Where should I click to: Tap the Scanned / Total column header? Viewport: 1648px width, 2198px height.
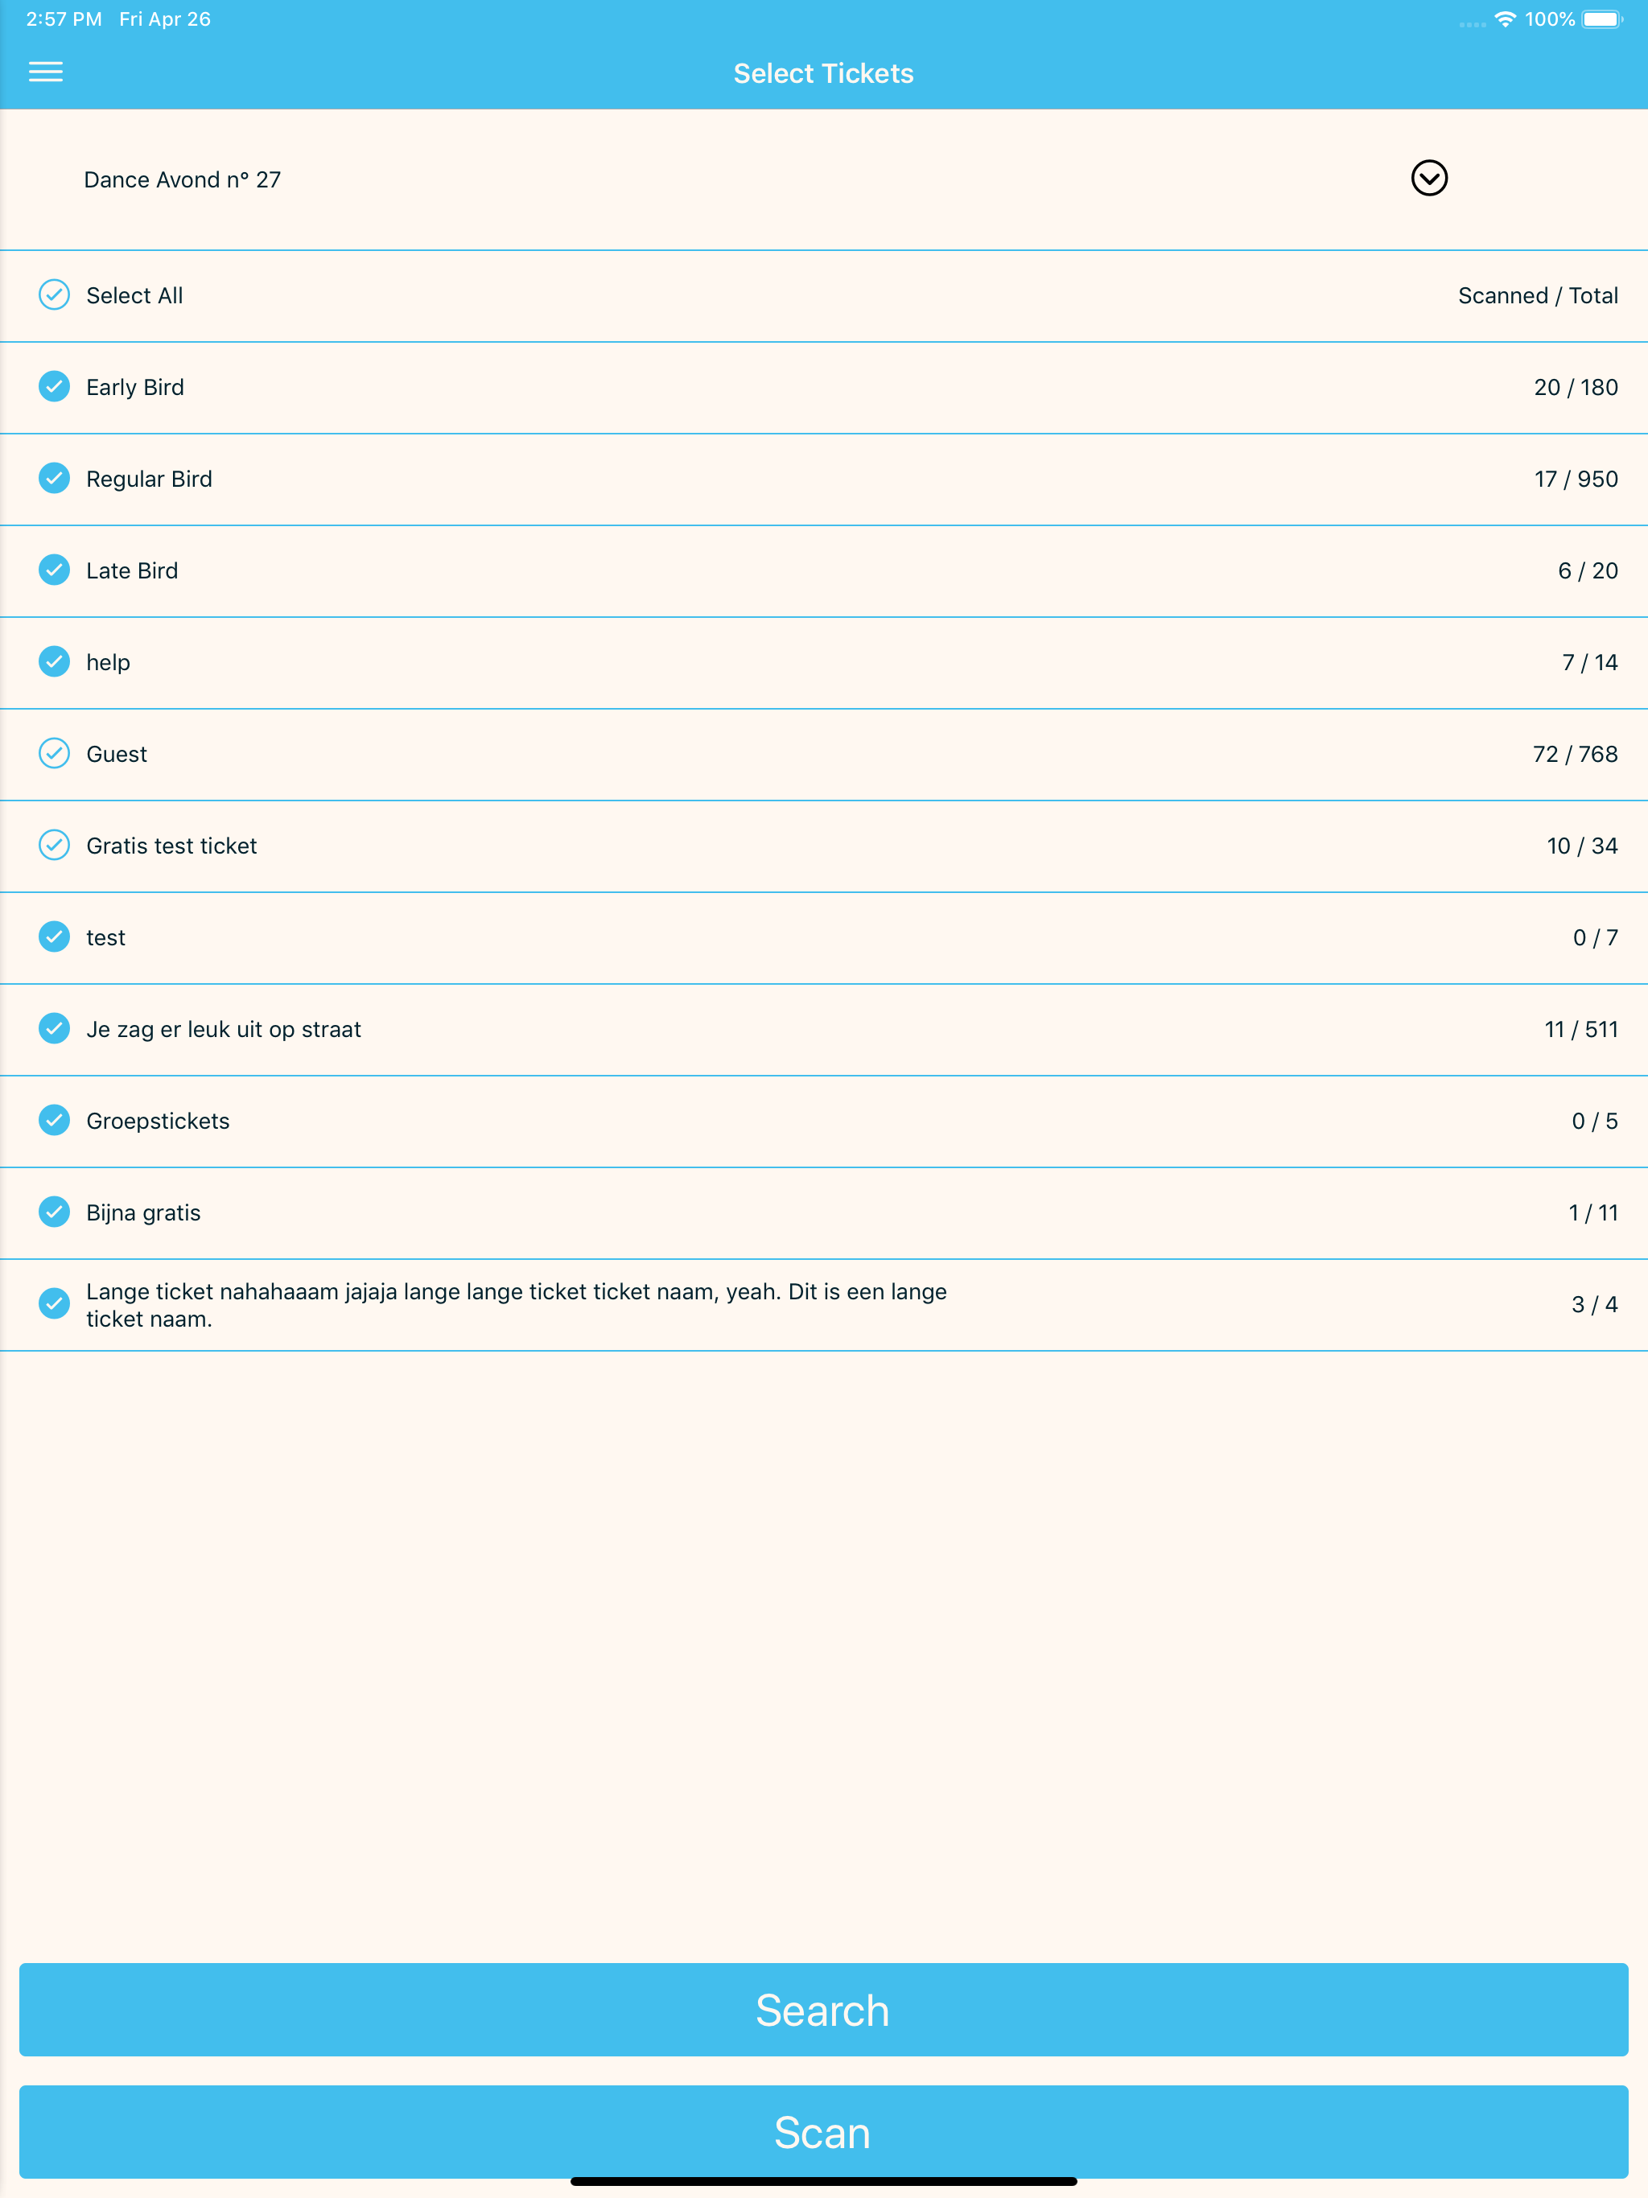click(x=1538, y=295)
